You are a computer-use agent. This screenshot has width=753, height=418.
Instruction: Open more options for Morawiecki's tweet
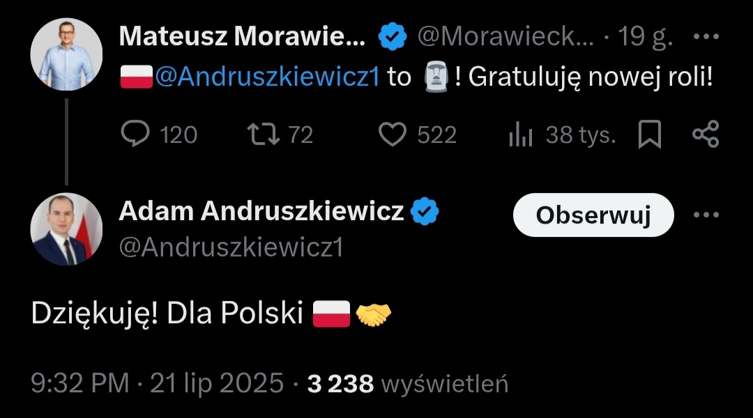705,37
